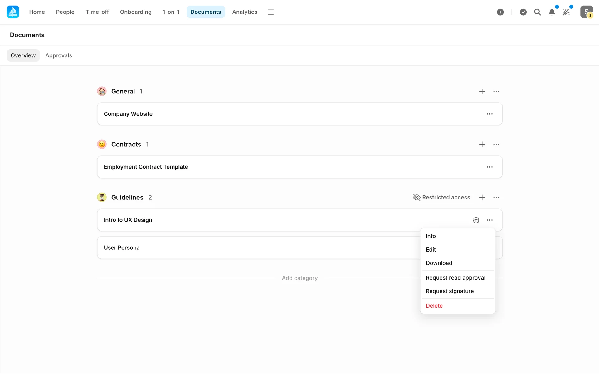The height and width of the screenshot is (374, 599).
Task: Select Request signature from context menu
Action: coord(449,291)
